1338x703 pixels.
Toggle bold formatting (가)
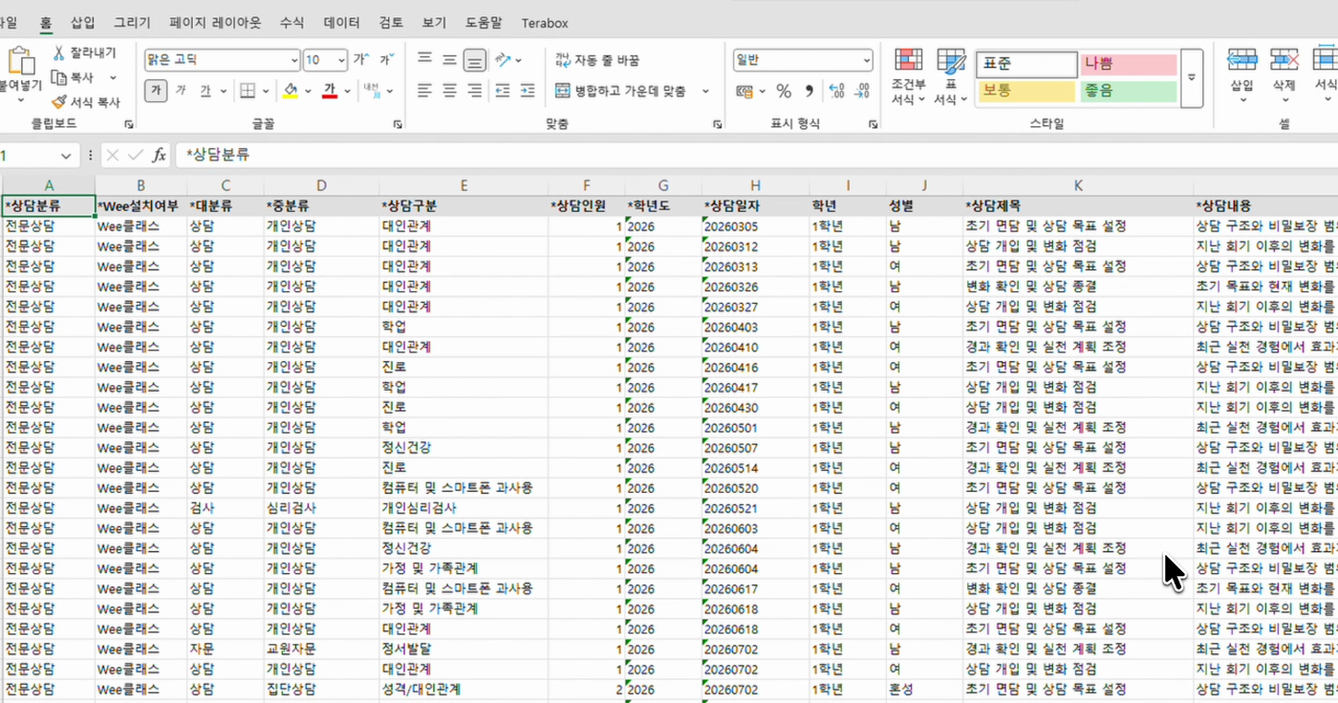[156, 91]
